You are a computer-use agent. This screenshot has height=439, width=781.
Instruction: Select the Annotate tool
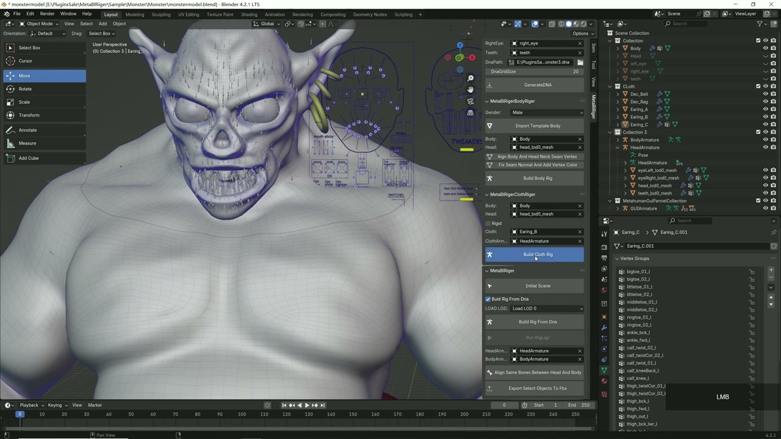44,130
